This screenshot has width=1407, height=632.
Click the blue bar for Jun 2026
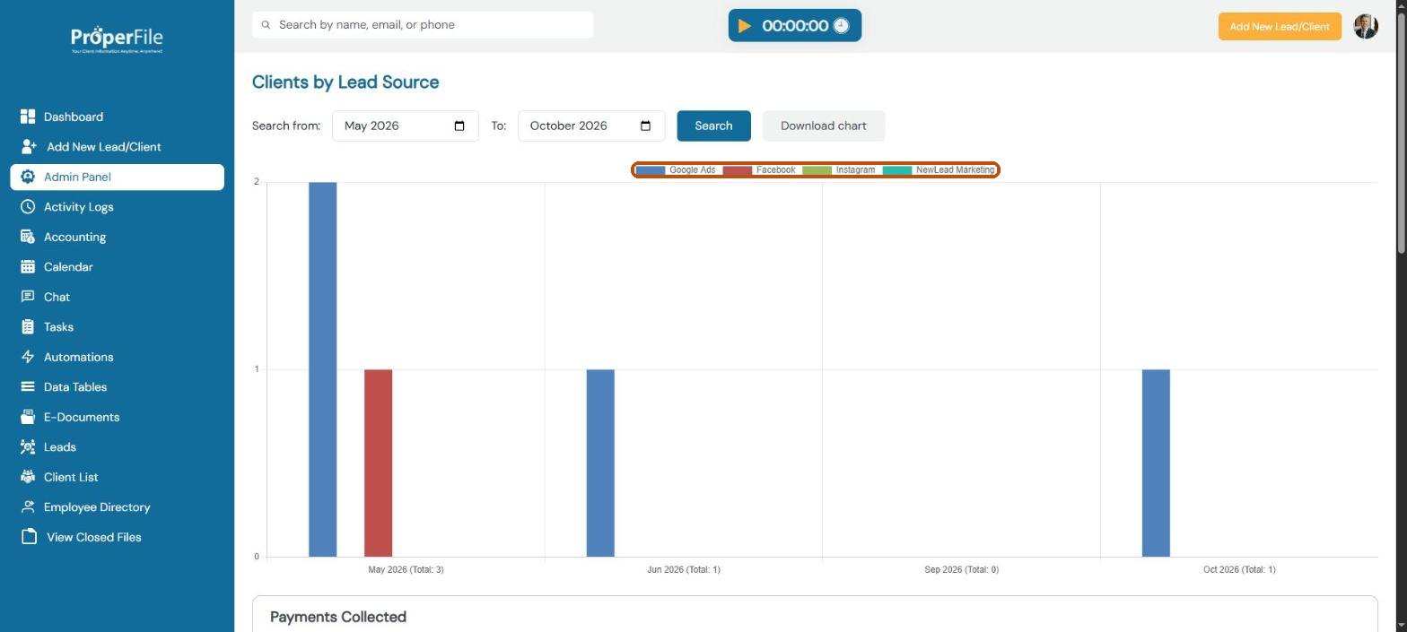point(600,463)
